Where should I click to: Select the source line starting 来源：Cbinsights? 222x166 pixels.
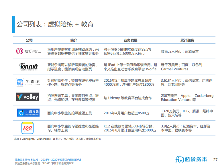[x=58, y=139]
